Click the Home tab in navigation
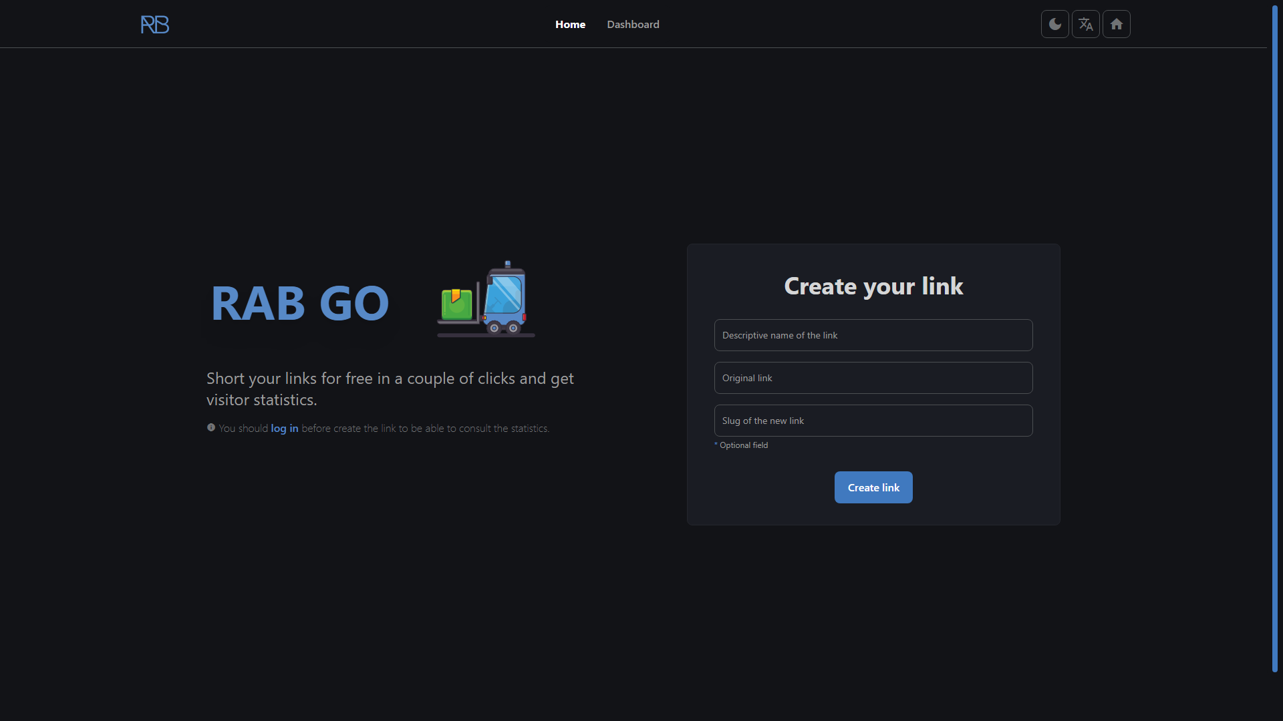 570,24
